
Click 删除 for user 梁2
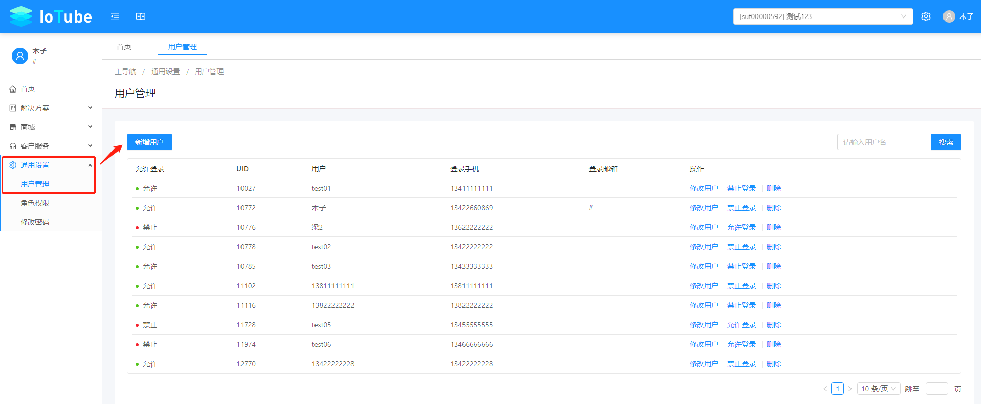pyautogui.click(x=774, y=227)
